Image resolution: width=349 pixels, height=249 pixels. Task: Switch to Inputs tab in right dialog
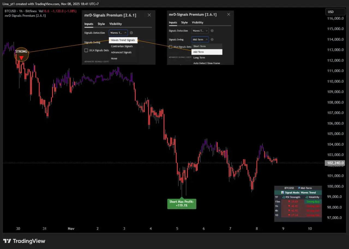click(x=173, y=23)
